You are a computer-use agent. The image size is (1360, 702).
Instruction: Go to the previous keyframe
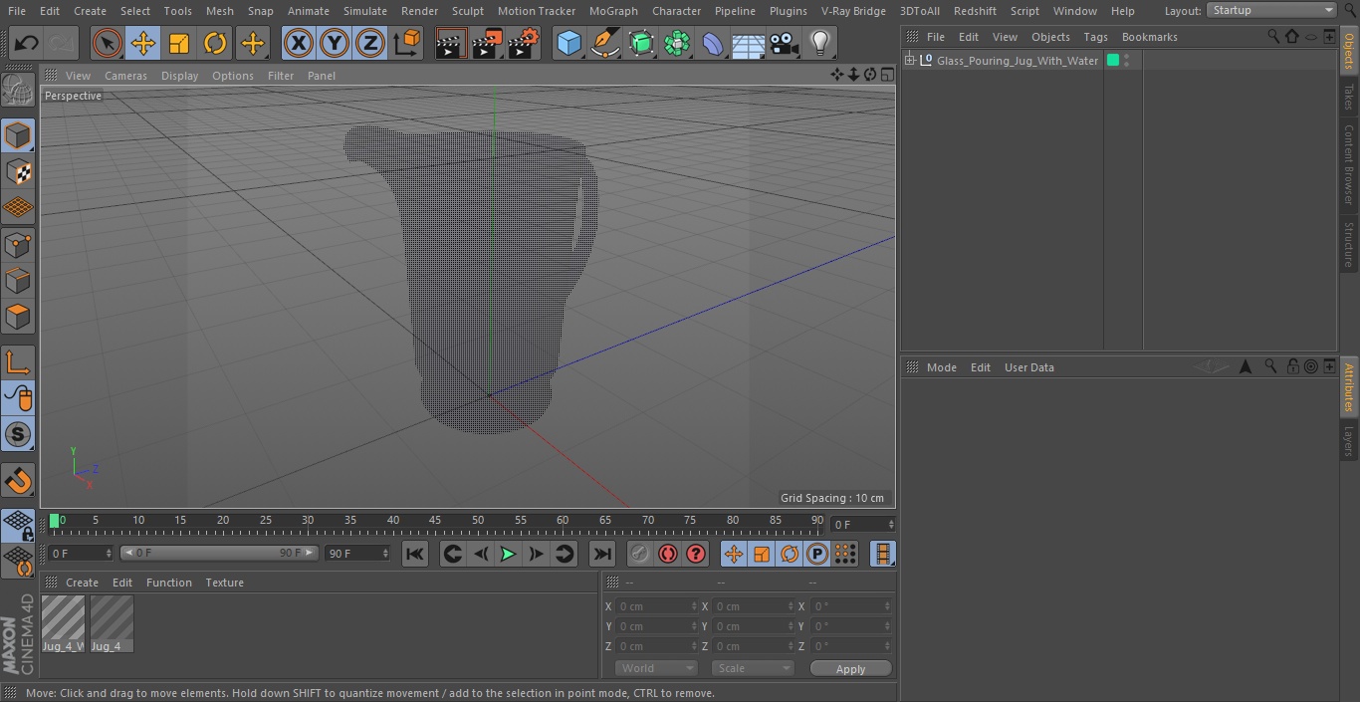(x=452, y=554)
